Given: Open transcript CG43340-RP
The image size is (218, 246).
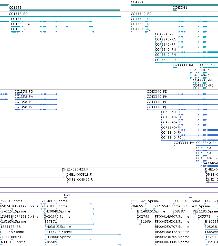Looking at the screenshot, I should [165, 44].
